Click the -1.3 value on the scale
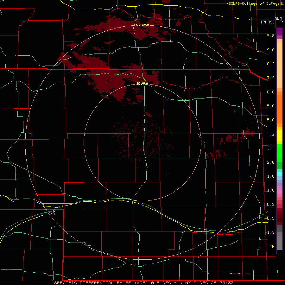The width and height of the screenshot is (285, 285). (270, 232)
